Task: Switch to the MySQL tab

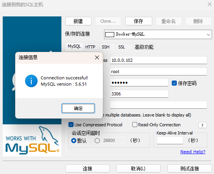Action: point(74,47)
